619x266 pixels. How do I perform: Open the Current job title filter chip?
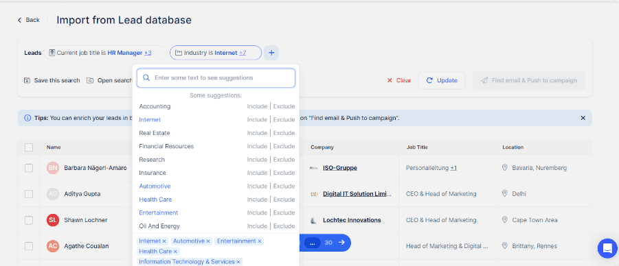pyautogui.click(x=105, y=53)
